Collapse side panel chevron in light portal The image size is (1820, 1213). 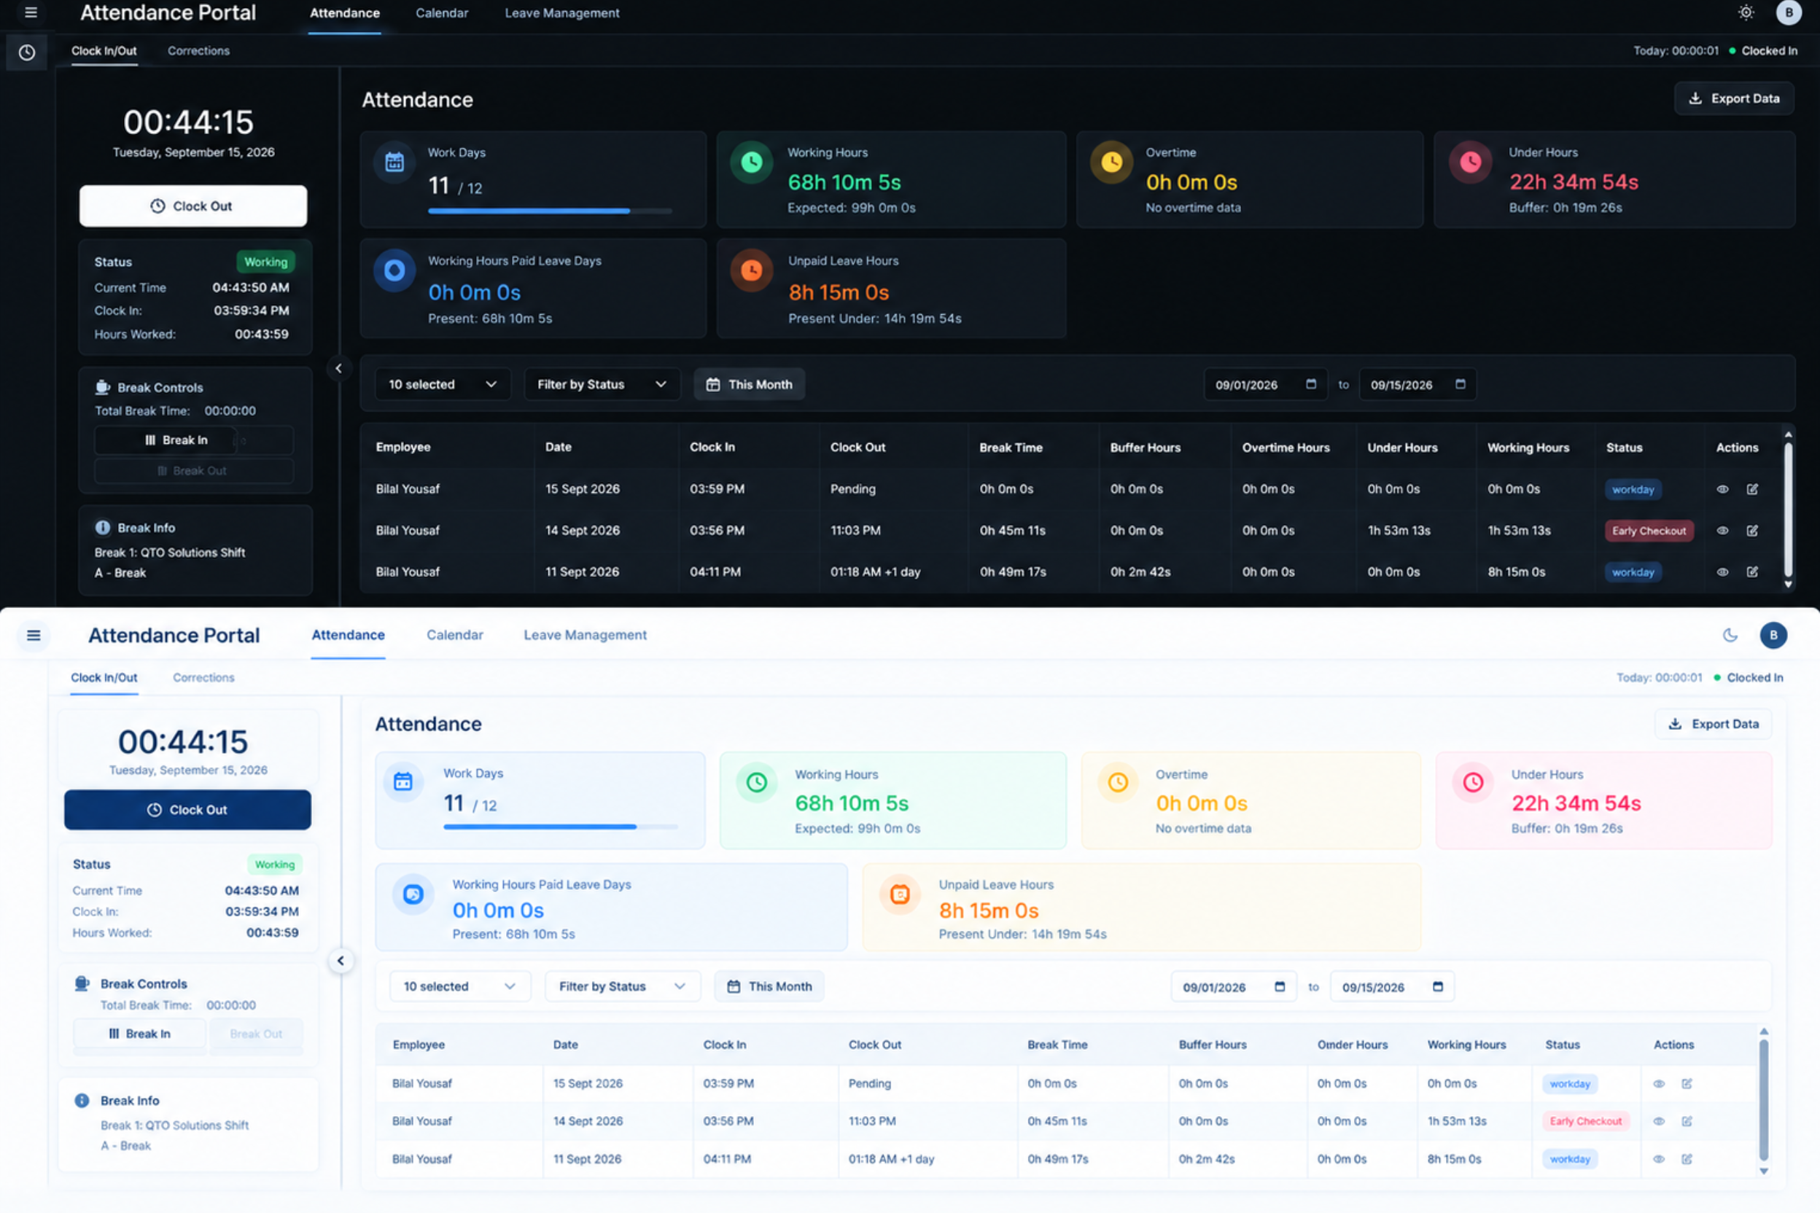341,961
